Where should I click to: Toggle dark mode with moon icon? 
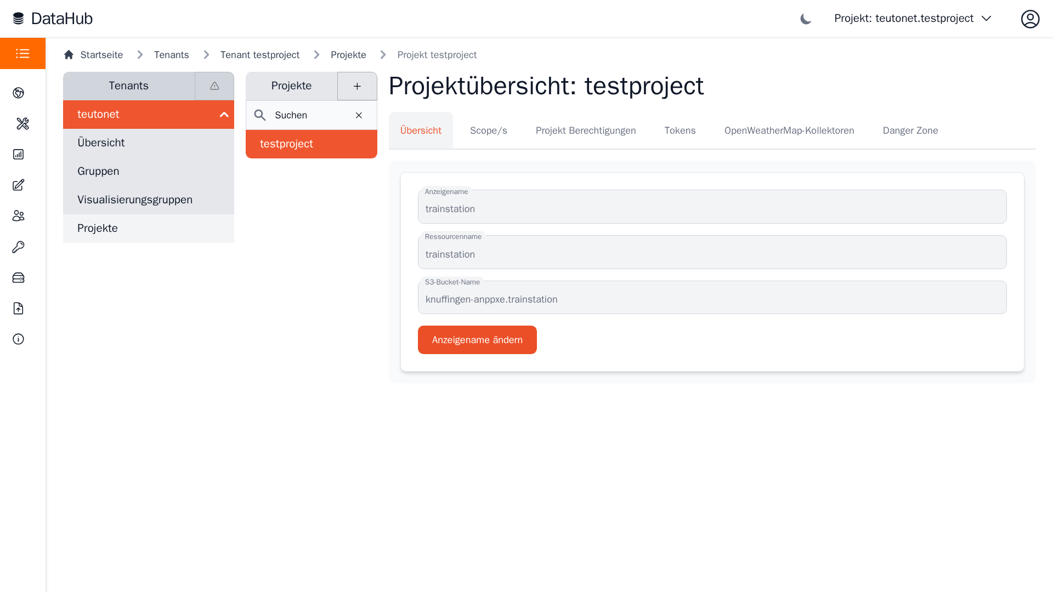(806, 19)
